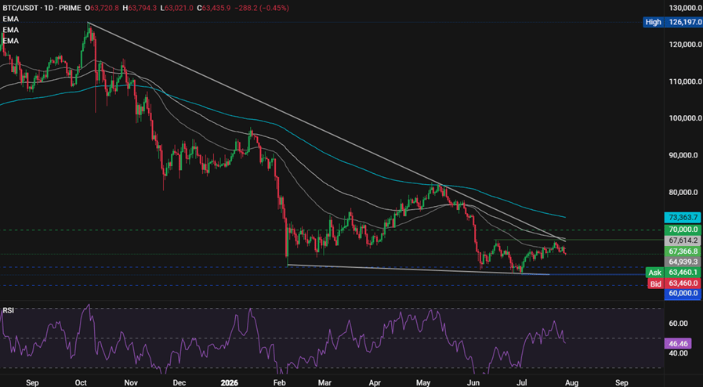The height and width of the screenshot is (387, 703).
Task: Click the PRIME label in chart header
Action: pos(71,8)
